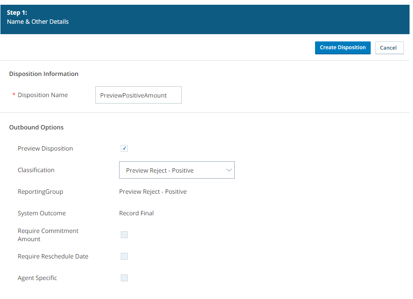Click the Classification label
The width and height of the screenshot is (413, 299).
pyautogui.click(x=36, y=170)
